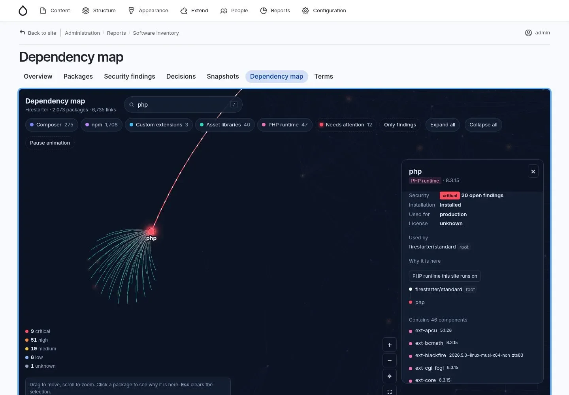Viewport: 569px width, 395px height.
Task: Open the People menu
Action: click(234, 11)
